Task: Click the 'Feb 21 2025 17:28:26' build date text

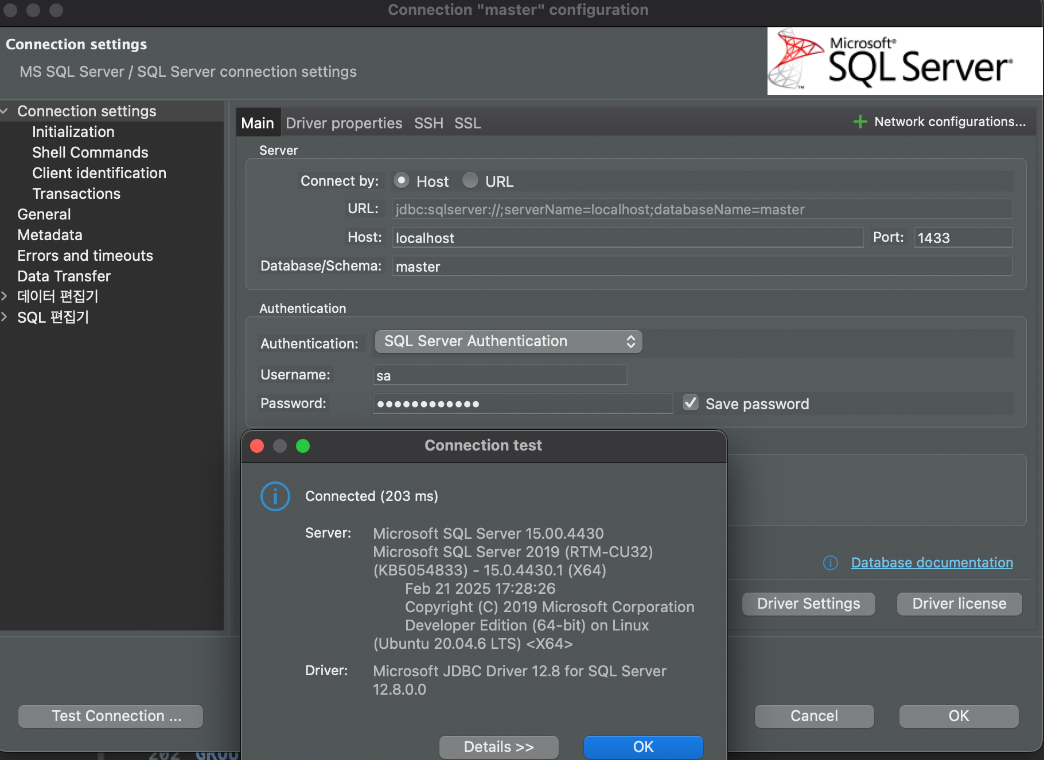Action: (480, 589)
